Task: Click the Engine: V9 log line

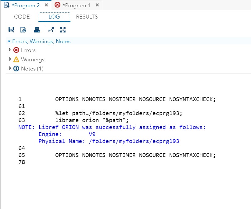Action: point(67,134)
